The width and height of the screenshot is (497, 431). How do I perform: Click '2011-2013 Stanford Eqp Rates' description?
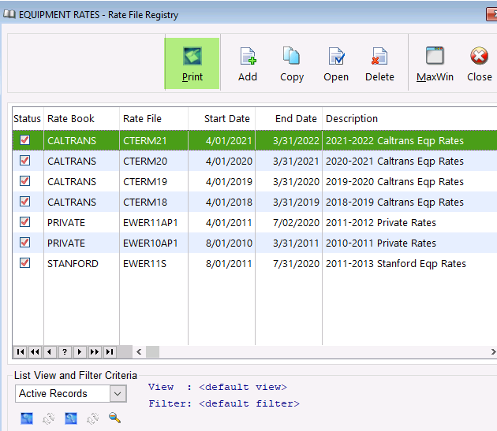click(x=396, y=263)
